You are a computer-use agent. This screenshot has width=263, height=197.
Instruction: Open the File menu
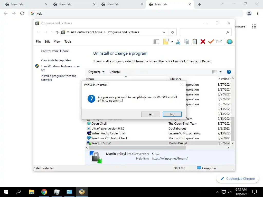click(x=38, y=42)
